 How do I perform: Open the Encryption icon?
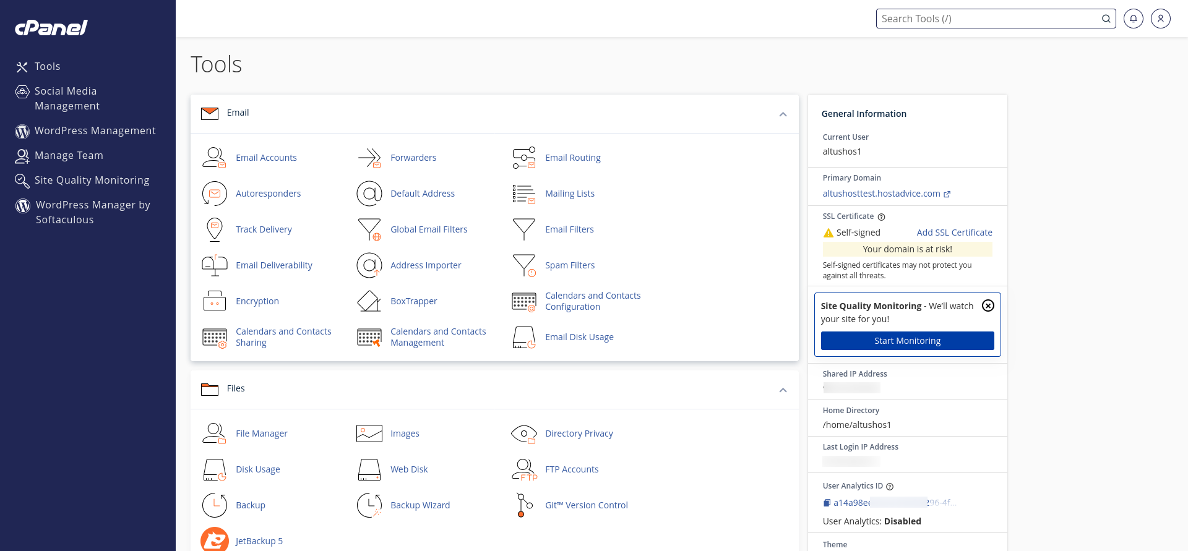pyautogui.click(x=214, y=301)
